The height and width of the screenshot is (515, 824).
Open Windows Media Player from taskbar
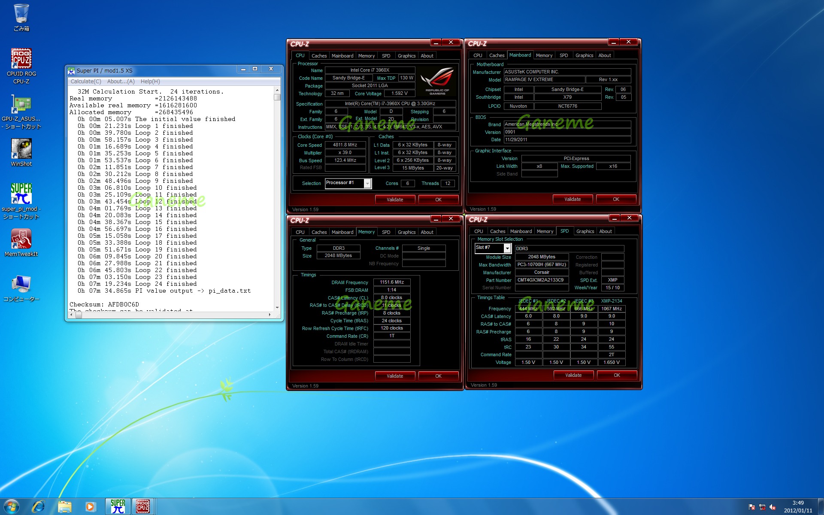(x=90, y=506)
